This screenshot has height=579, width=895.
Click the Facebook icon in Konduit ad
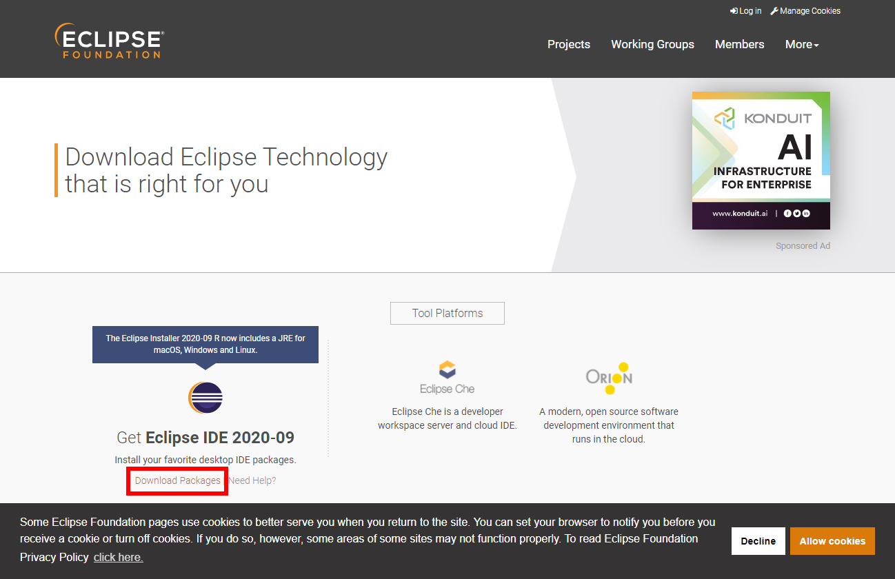coord(787,214)
